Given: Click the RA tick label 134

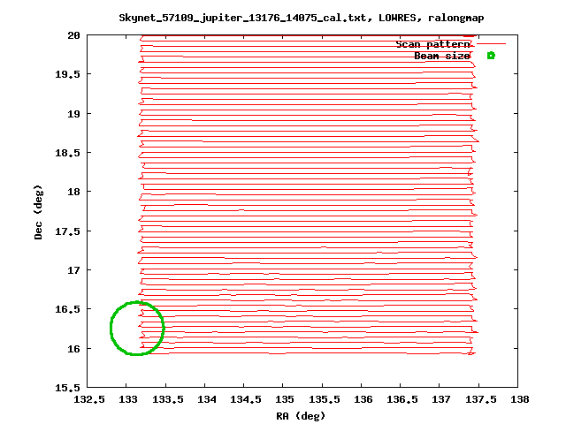Looking at the screenshot, I should [206, 399].
